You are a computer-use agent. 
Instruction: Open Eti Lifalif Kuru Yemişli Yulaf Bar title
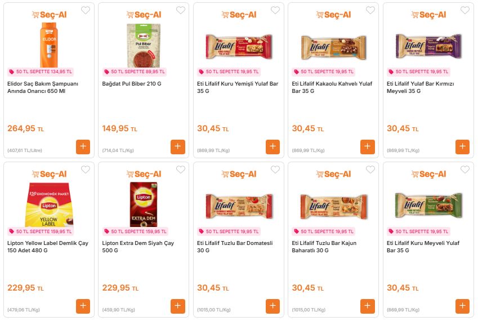237,87
